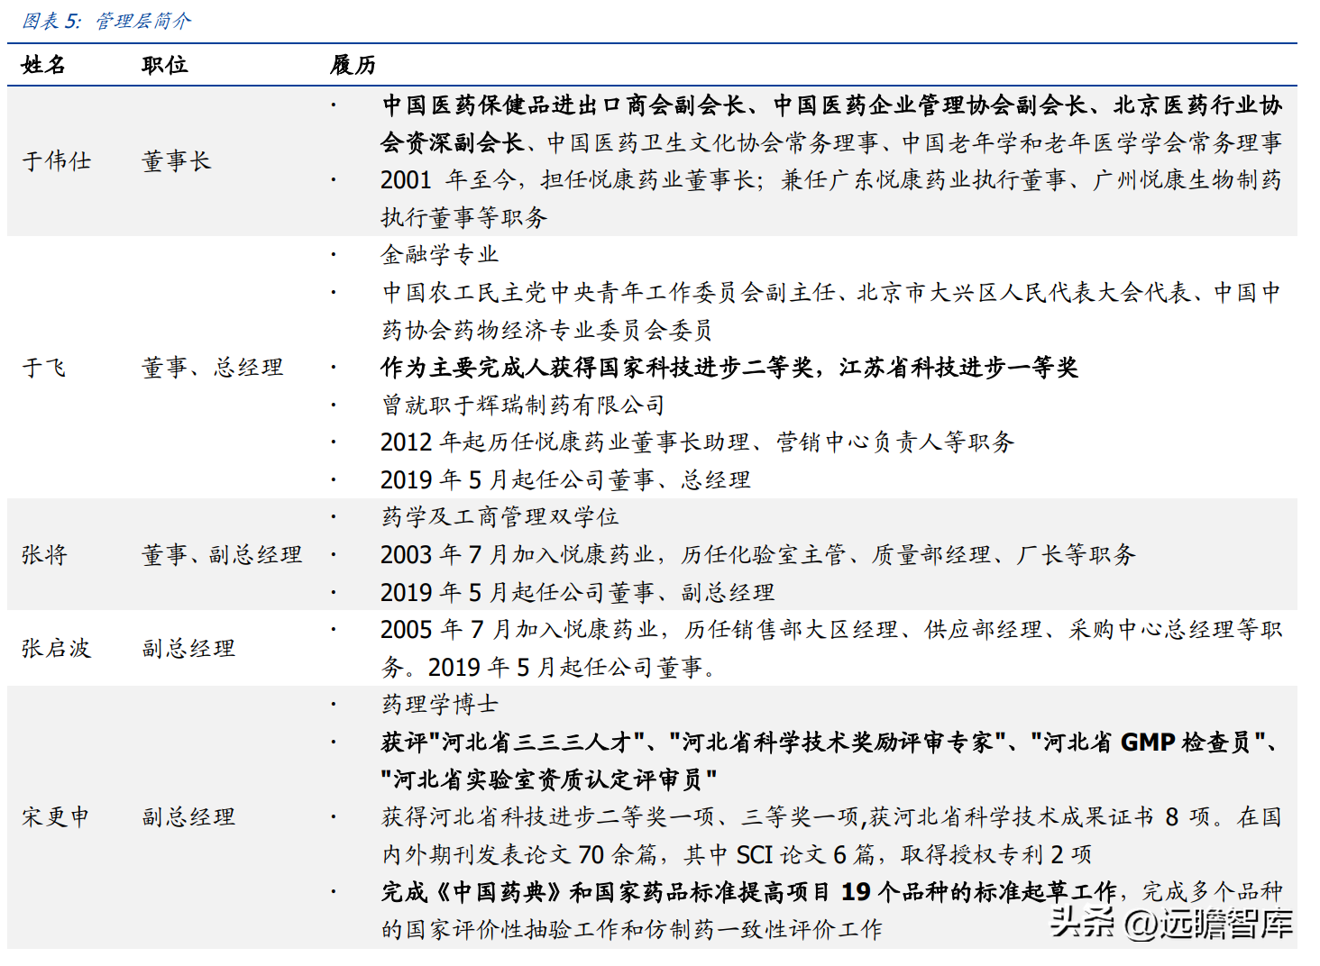Click the line '务。2019 年 5 月起任公司董事。'
The image size is (1320, 966).
[x=549, y=668]
